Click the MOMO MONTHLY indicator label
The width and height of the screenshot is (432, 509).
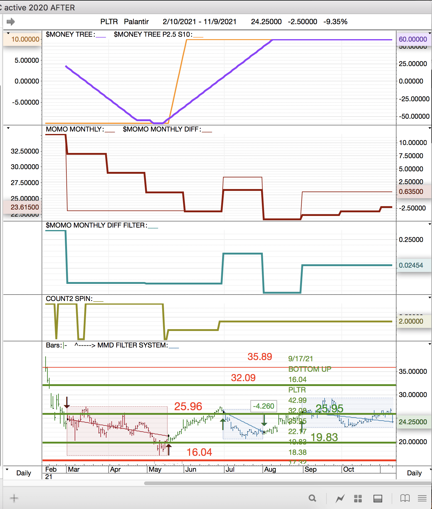coord(75,129)
